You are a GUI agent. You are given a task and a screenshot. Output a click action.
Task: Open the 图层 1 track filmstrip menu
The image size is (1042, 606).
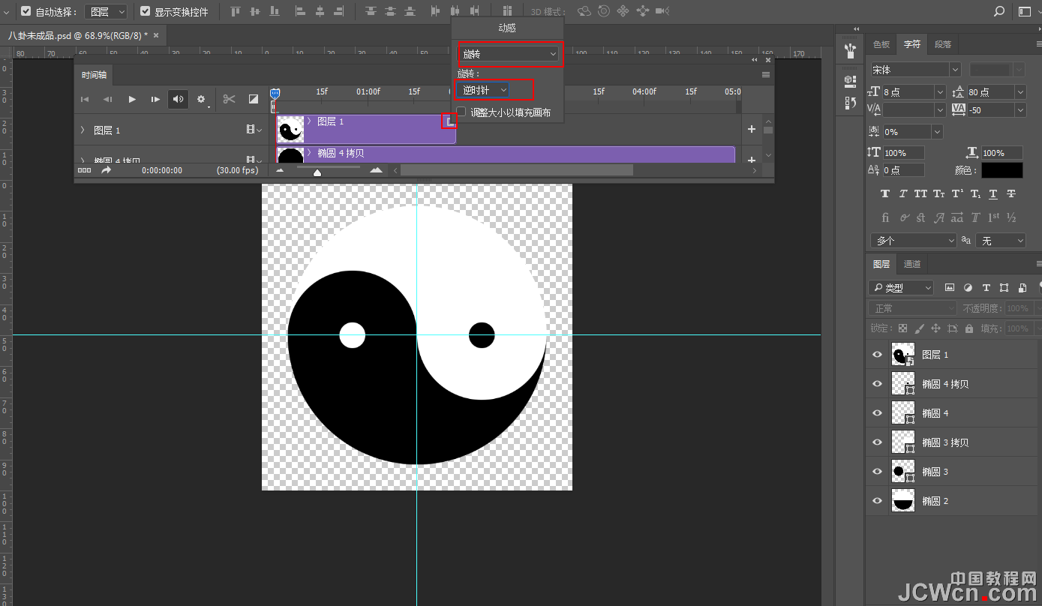254,130
